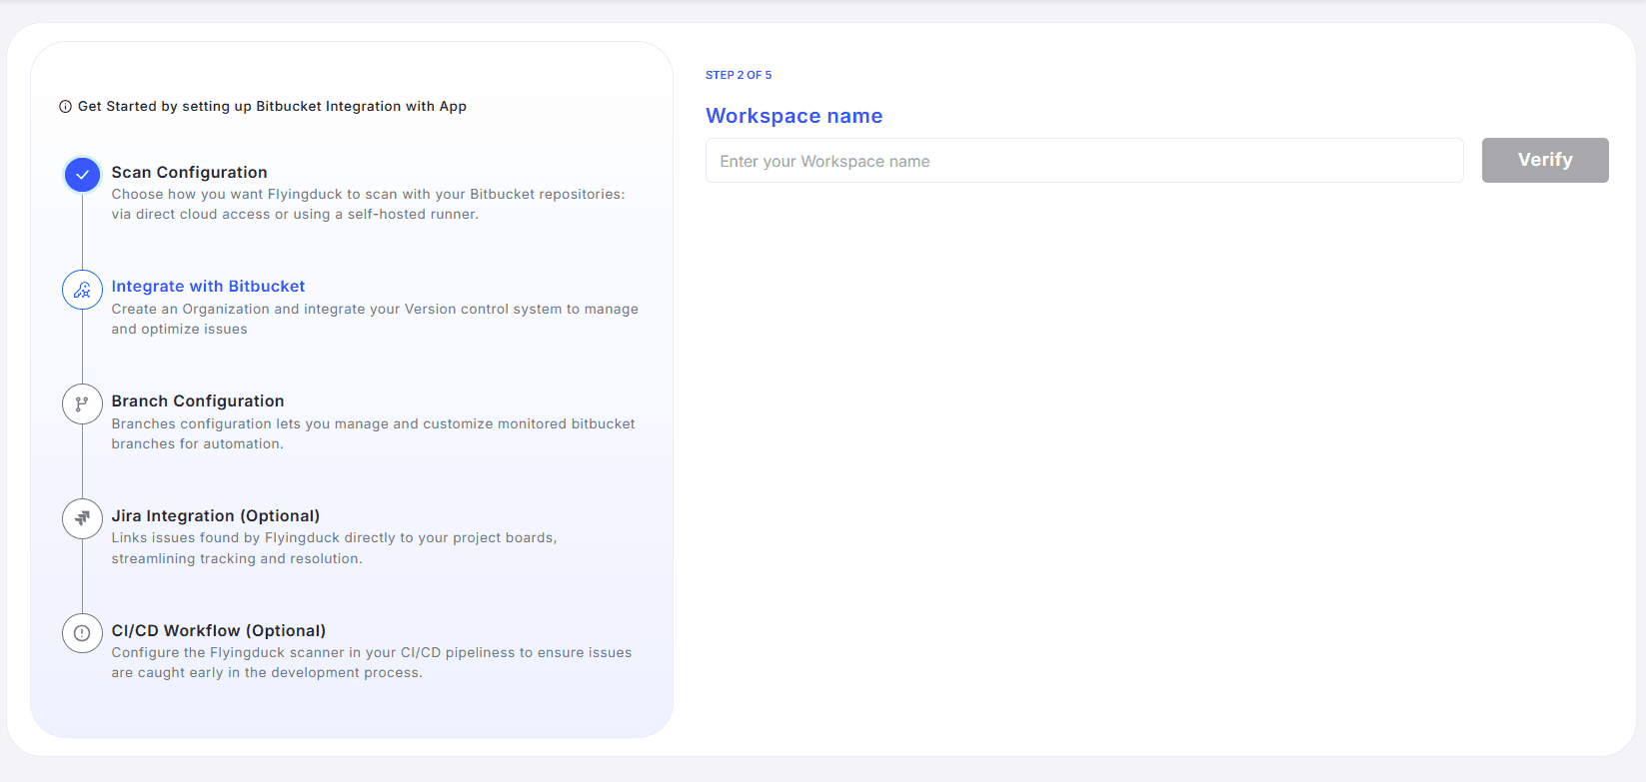Click the STEP 2 OF 5 label

tap(739, 75)
